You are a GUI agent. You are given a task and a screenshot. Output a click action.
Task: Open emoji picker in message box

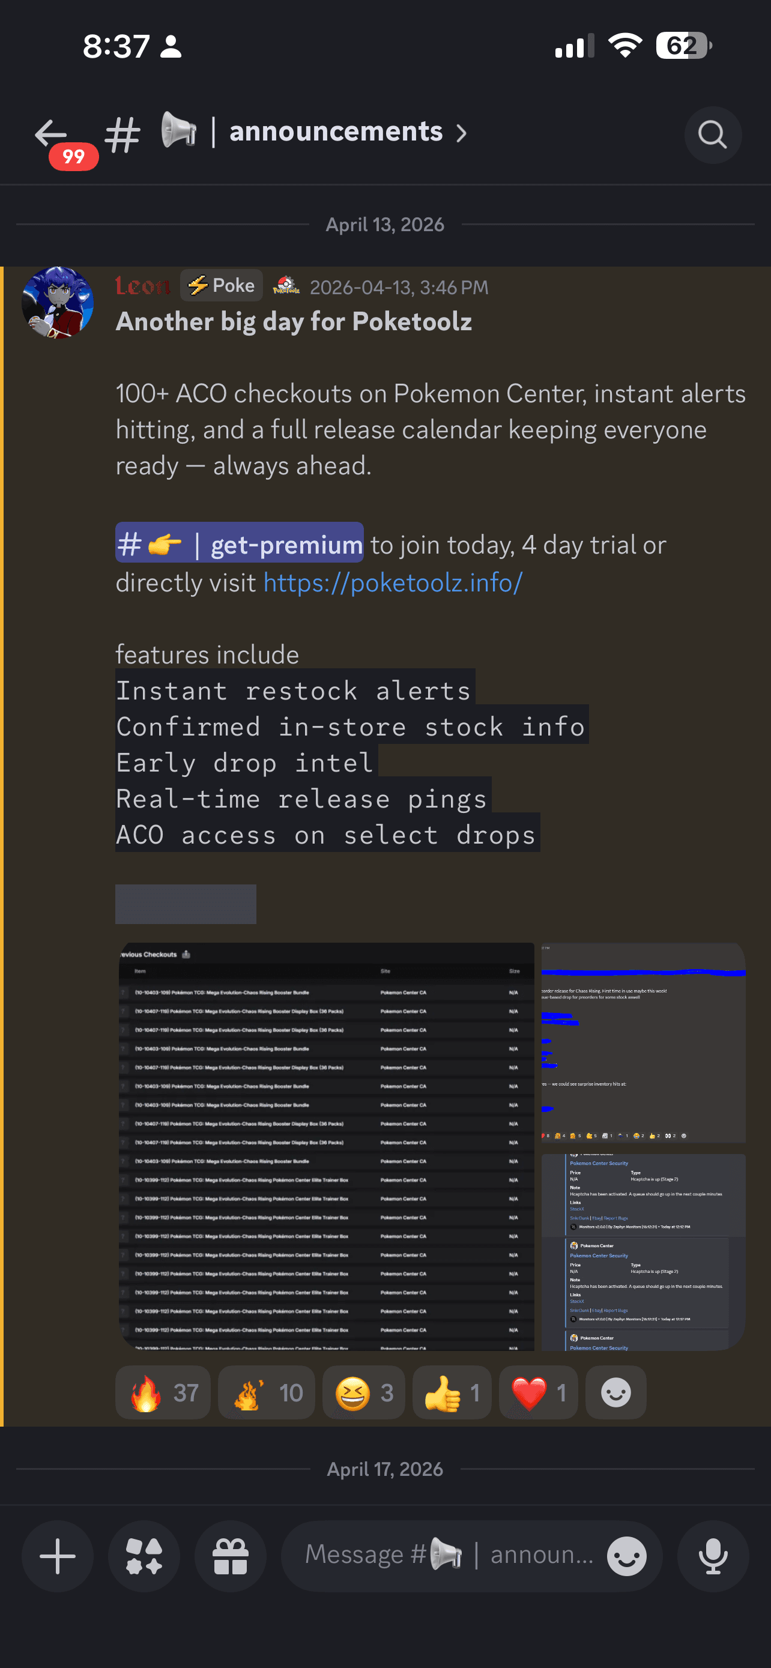click(627, 1556)
